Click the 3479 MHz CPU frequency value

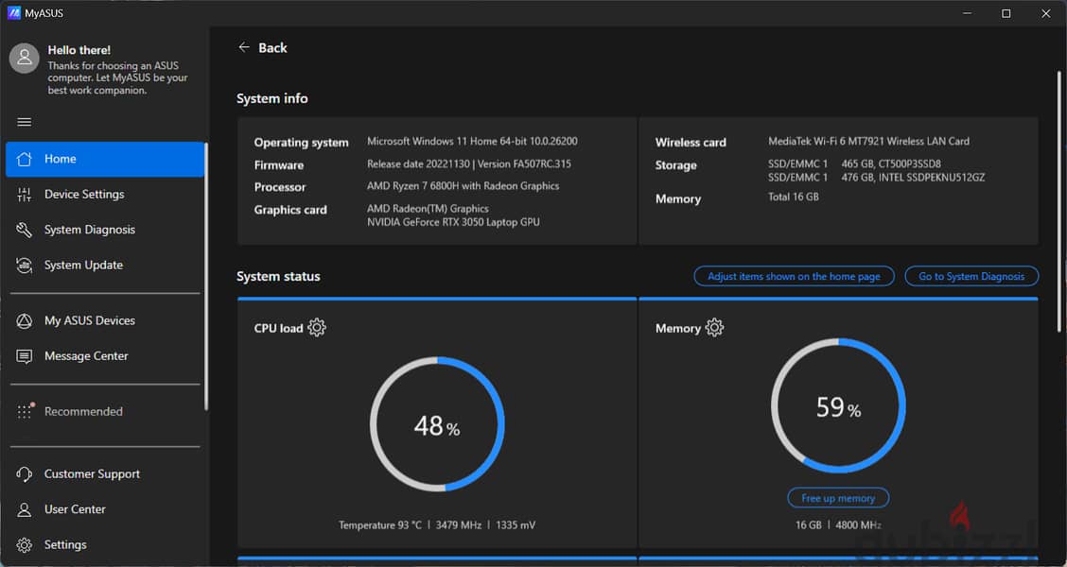pos(459,524)
